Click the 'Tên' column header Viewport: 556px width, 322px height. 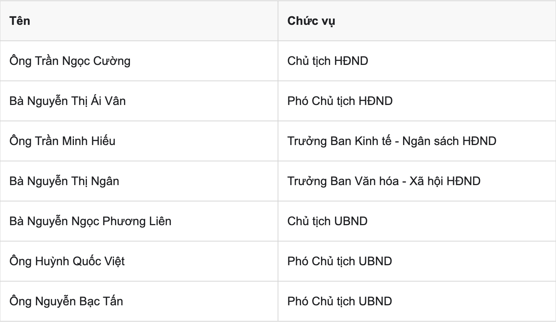pos(139,21)
